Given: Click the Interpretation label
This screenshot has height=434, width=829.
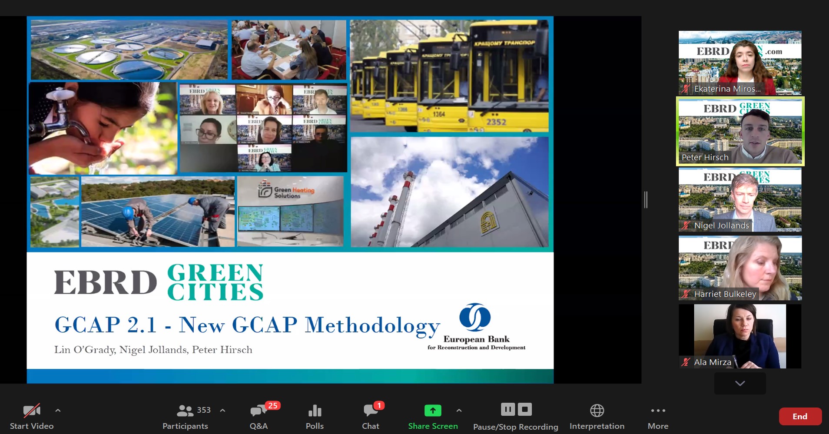Looking at the screenshot, I should (597, 426).
